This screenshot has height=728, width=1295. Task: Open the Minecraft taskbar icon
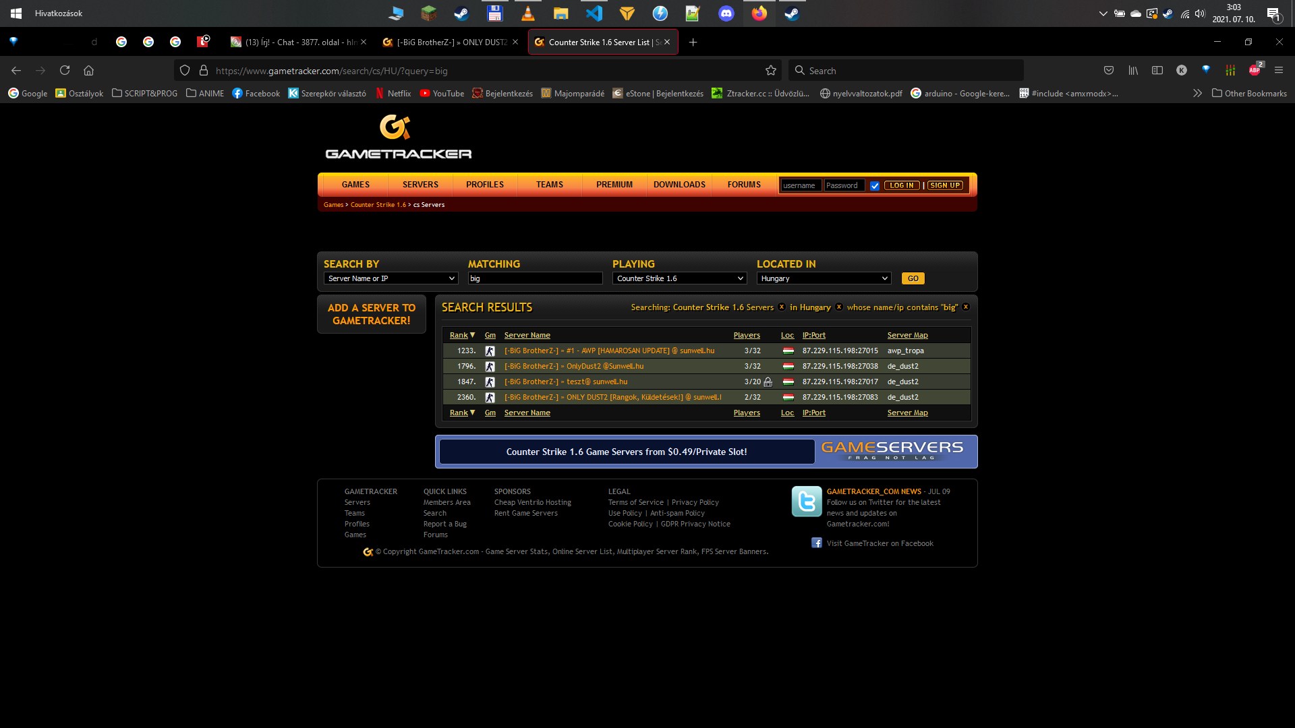click(429, 13)
